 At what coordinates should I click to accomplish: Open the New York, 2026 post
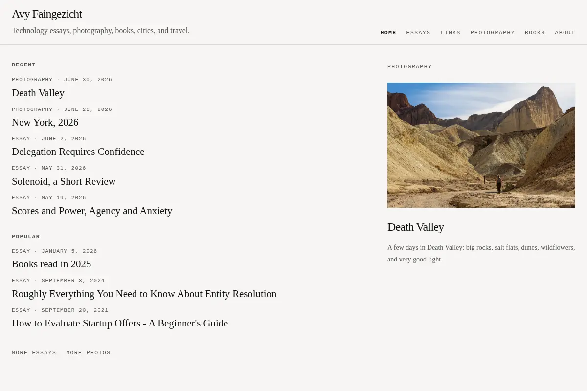pyautogui.click(x=45, y=122)
